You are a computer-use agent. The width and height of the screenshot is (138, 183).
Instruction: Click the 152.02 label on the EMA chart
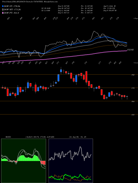pos(130,50)
